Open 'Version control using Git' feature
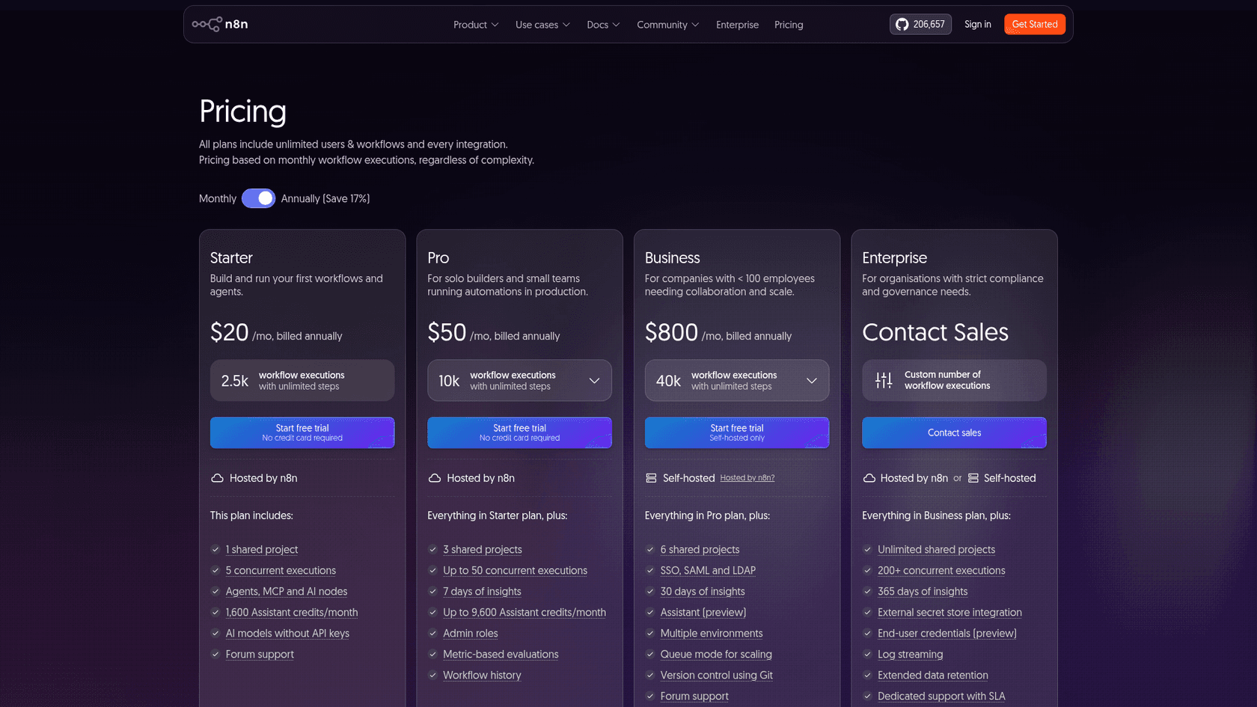The width and height of the screenshot is (1257, 707). pos(716,675)
